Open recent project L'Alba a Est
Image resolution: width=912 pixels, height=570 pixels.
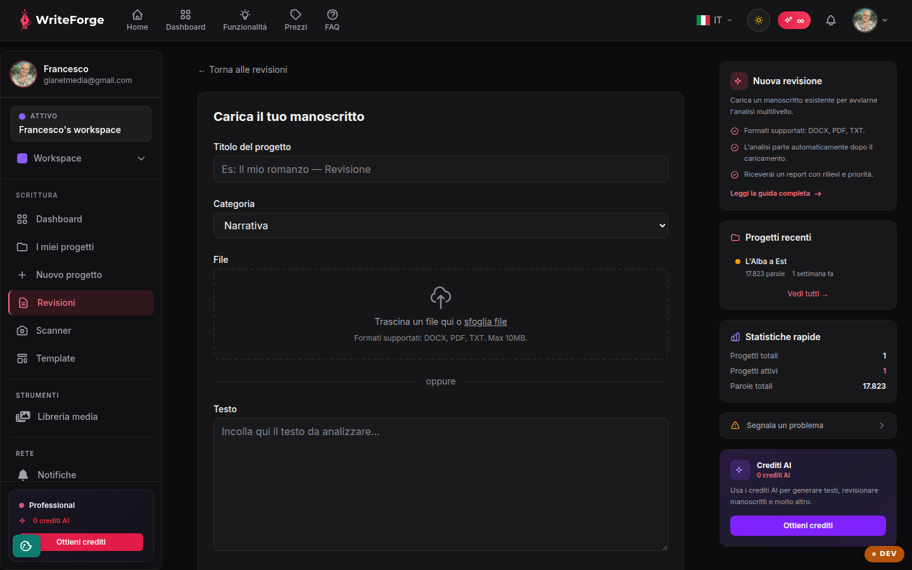pyautogui.click(x=807, y=267)
